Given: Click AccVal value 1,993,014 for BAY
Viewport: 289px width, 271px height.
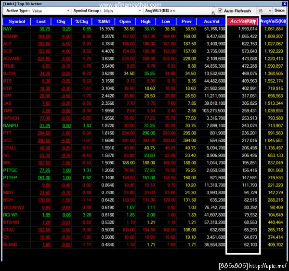Looking at the screenshot, I should point(248,29).
